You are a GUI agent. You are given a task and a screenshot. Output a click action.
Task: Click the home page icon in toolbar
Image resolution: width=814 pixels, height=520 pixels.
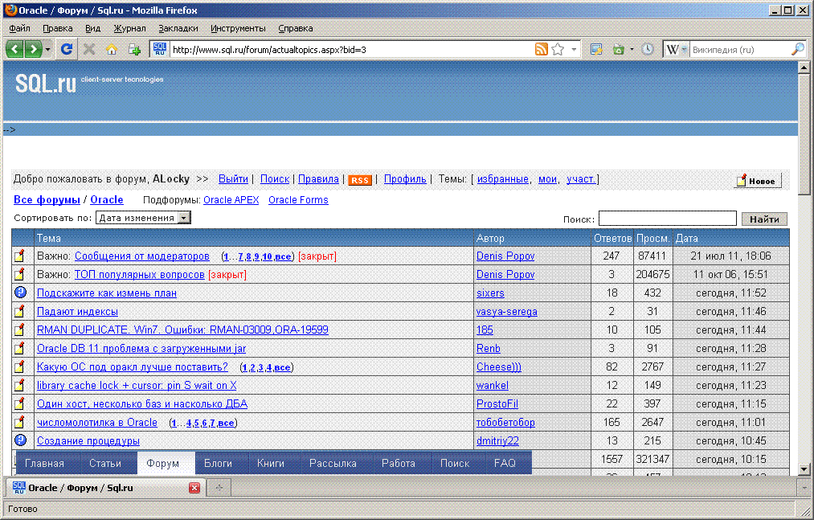[112, 49]
